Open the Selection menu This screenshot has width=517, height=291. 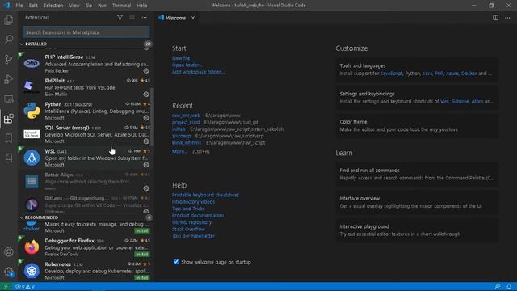pyautogui.click(x=53, y=6)
